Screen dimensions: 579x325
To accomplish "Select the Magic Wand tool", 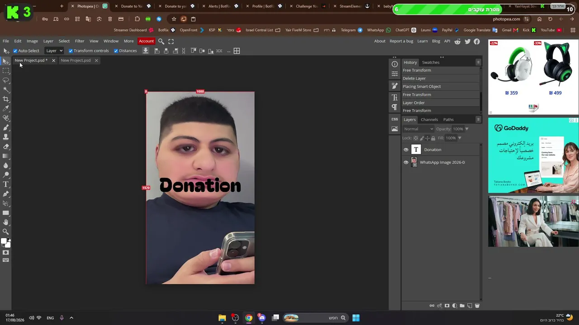I will pos(6,89).
